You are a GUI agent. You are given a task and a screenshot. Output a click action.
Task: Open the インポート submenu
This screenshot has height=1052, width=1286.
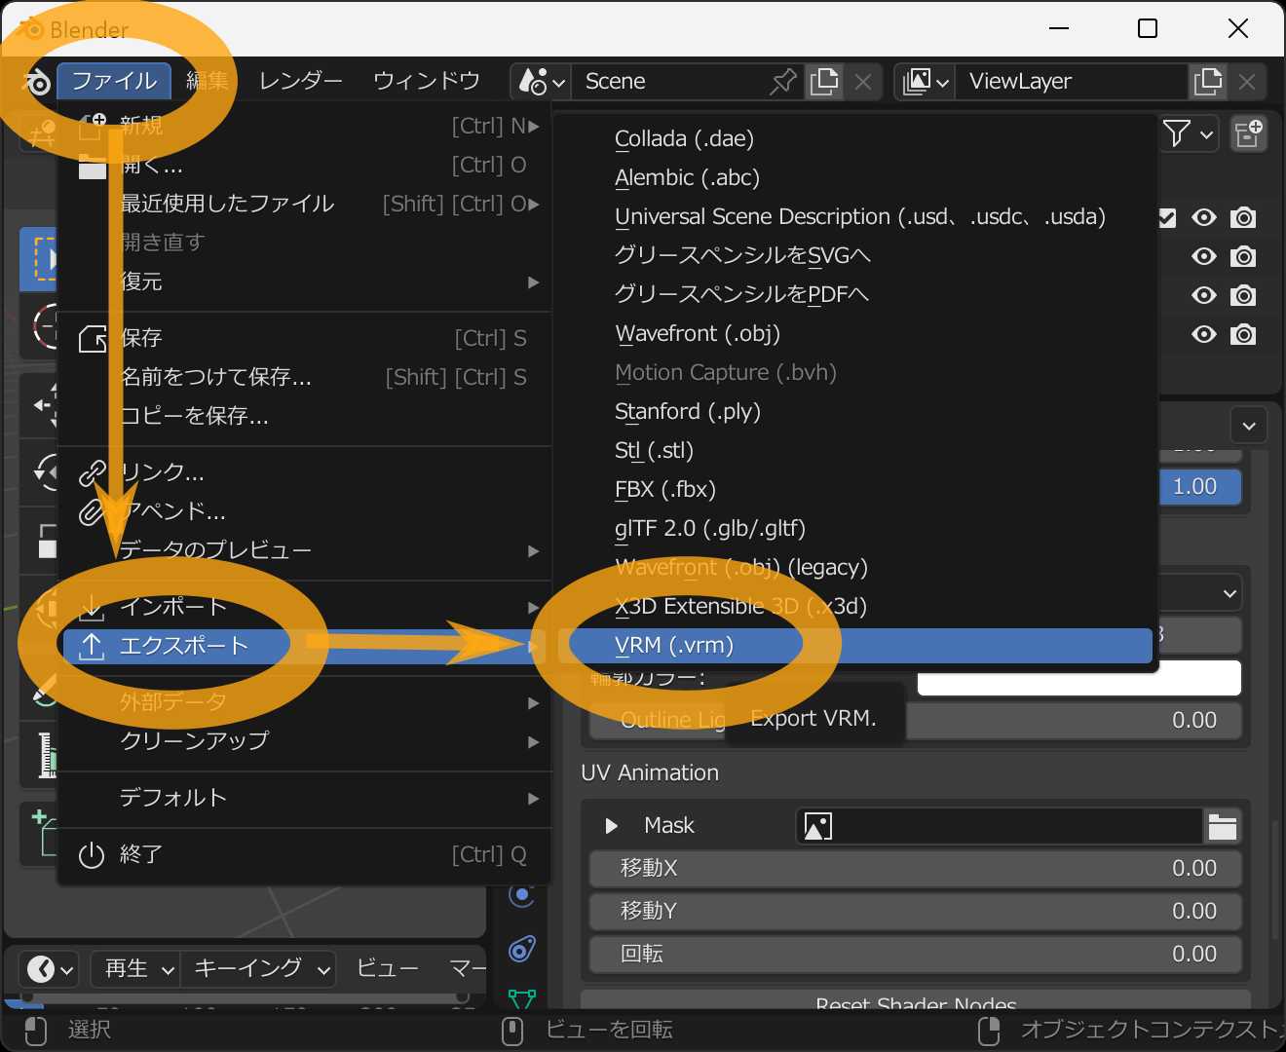(x=306, y=608)
